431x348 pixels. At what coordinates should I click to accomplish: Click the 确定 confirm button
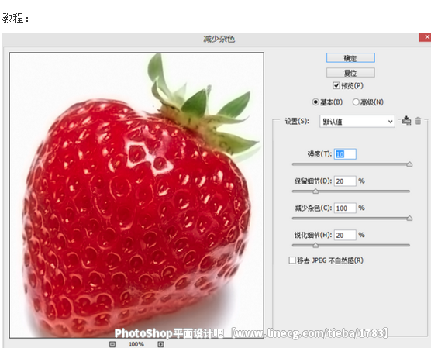(350, 58)
